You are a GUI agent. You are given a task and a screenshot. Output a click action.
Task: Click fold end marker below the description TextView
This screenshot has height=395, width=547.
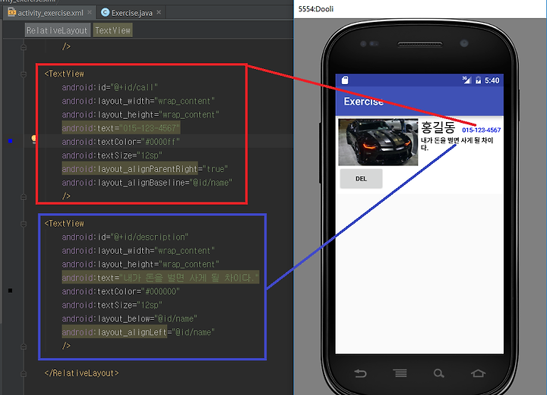click(x=24, y=346)
